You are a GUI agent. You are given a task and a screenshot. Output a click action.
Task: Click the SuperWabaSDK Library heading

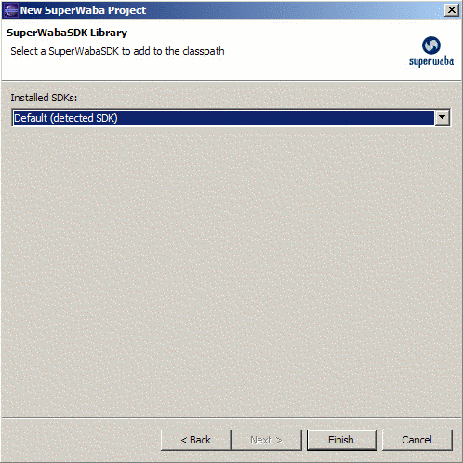[x=67, y=33]
